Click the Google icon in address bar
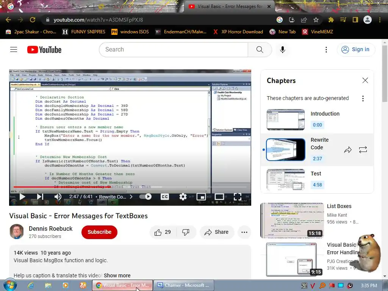Image resolution: width=388 pixels, height=291 pixels. click(x=280, y=20)
